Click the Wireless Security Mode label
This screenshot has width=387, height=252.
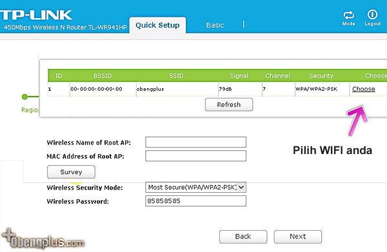[x=84, y=188]
